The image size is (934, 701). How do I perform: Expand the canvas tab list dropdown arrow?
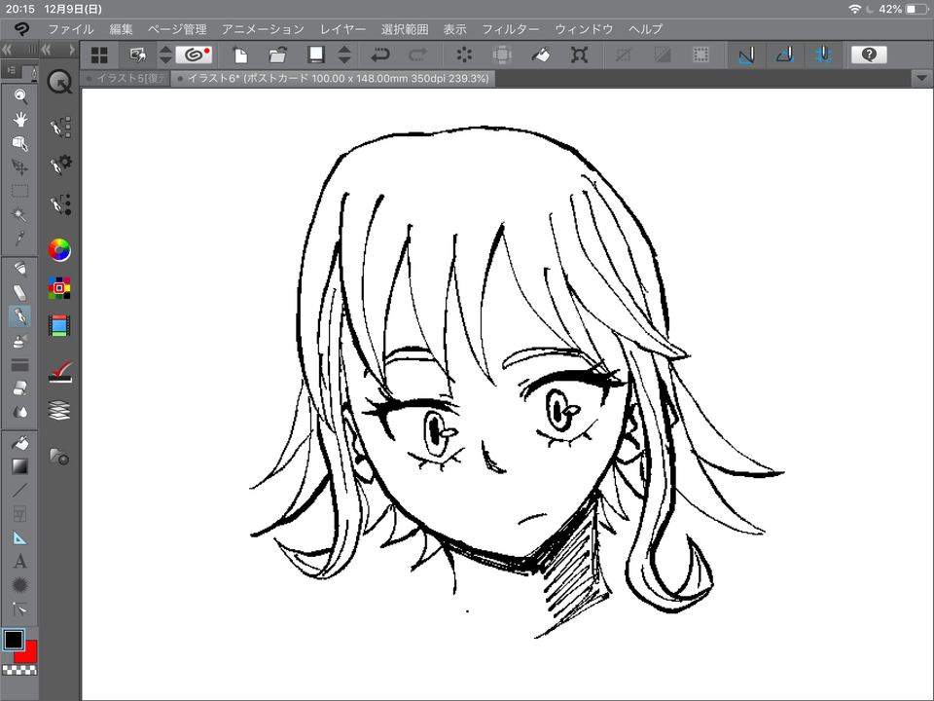[x=921, y=78]
